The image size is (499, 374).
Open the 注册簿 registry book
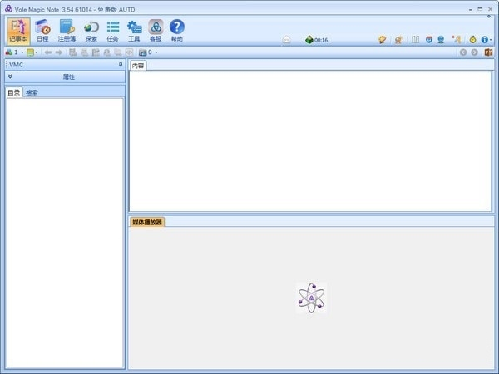[x=67, y=31]
